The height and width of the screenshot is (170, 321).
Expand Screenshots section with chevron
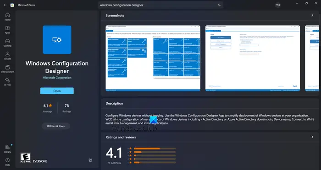coord(312,15)
